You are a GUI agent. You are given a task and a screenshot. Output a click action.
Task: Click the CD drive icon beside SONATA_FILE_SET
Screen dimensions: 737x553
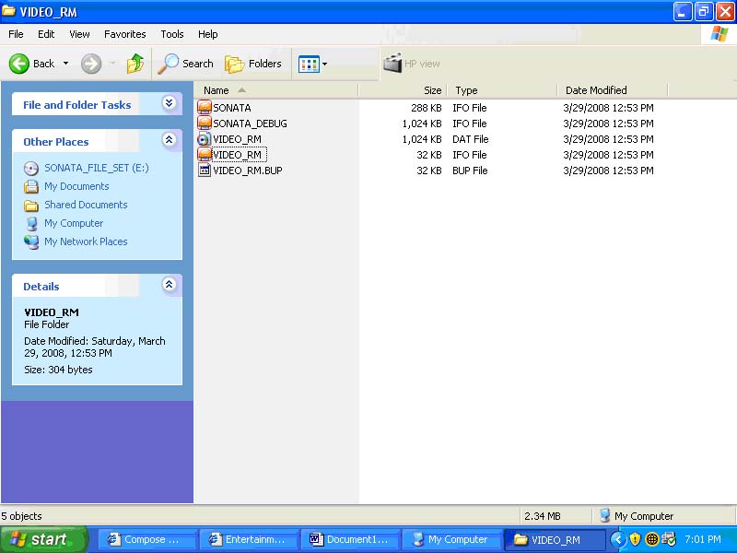click(31, 169)
